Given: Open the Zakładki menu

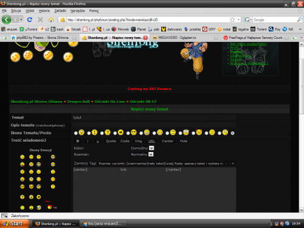Looking at the screenshot, I should [60, 11].
